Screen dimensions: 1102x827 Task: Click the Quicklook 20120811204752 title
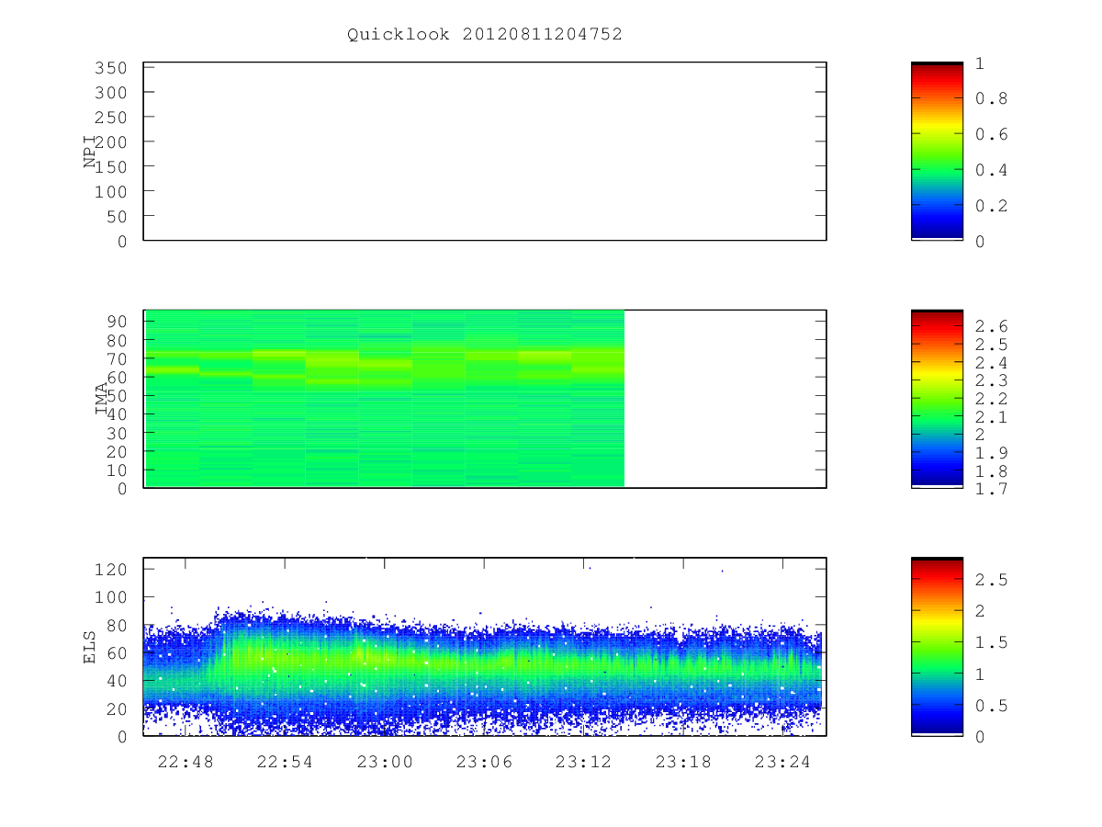click(485, 35)
